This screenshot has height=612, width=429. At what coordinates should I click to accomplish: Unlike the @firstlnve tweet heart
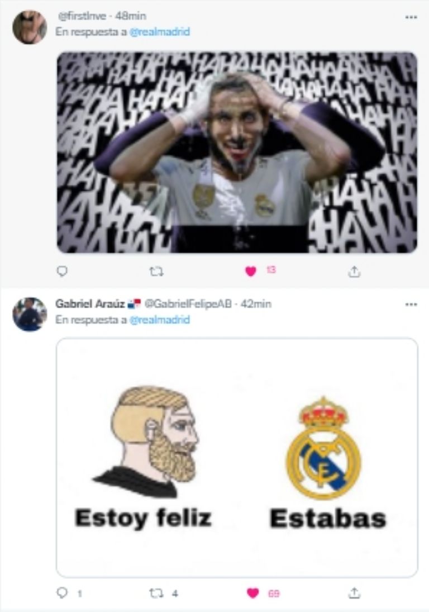(x=251, y=271)
